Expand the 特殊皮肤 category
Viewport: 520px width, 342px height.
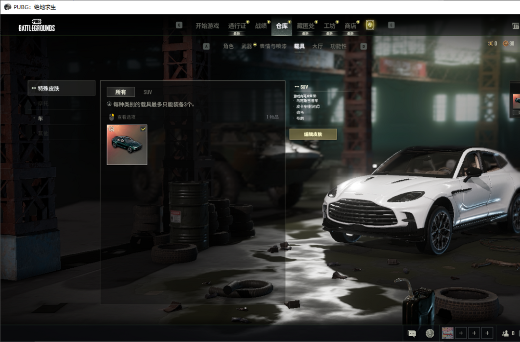point(62,88)
